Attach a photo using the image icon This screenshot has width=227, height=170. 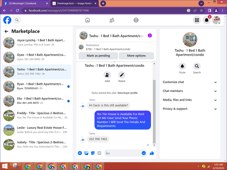86,153
